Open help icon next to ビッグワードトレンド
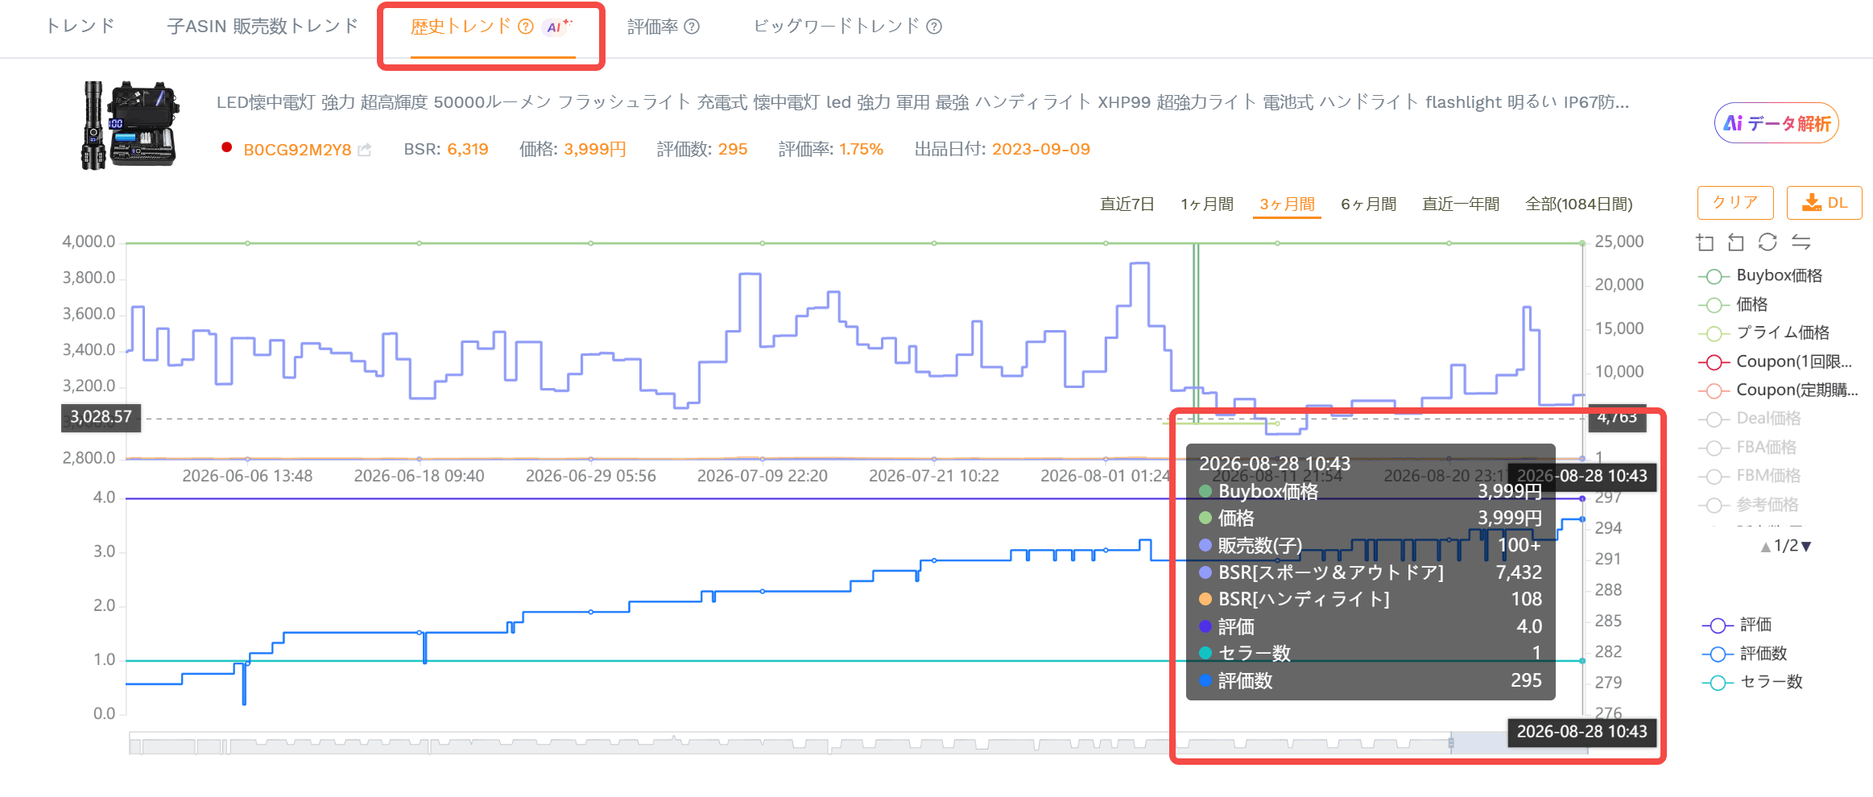Screen dimensions: 1873x797 934,27
